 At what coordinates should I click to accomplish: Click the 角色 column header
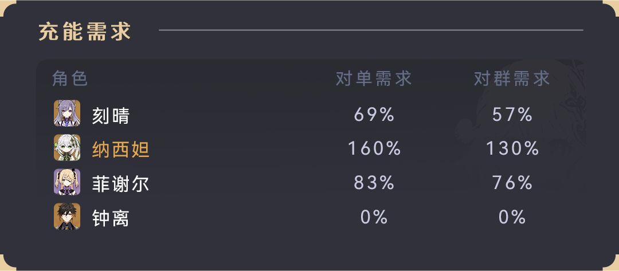click(70, 78)
